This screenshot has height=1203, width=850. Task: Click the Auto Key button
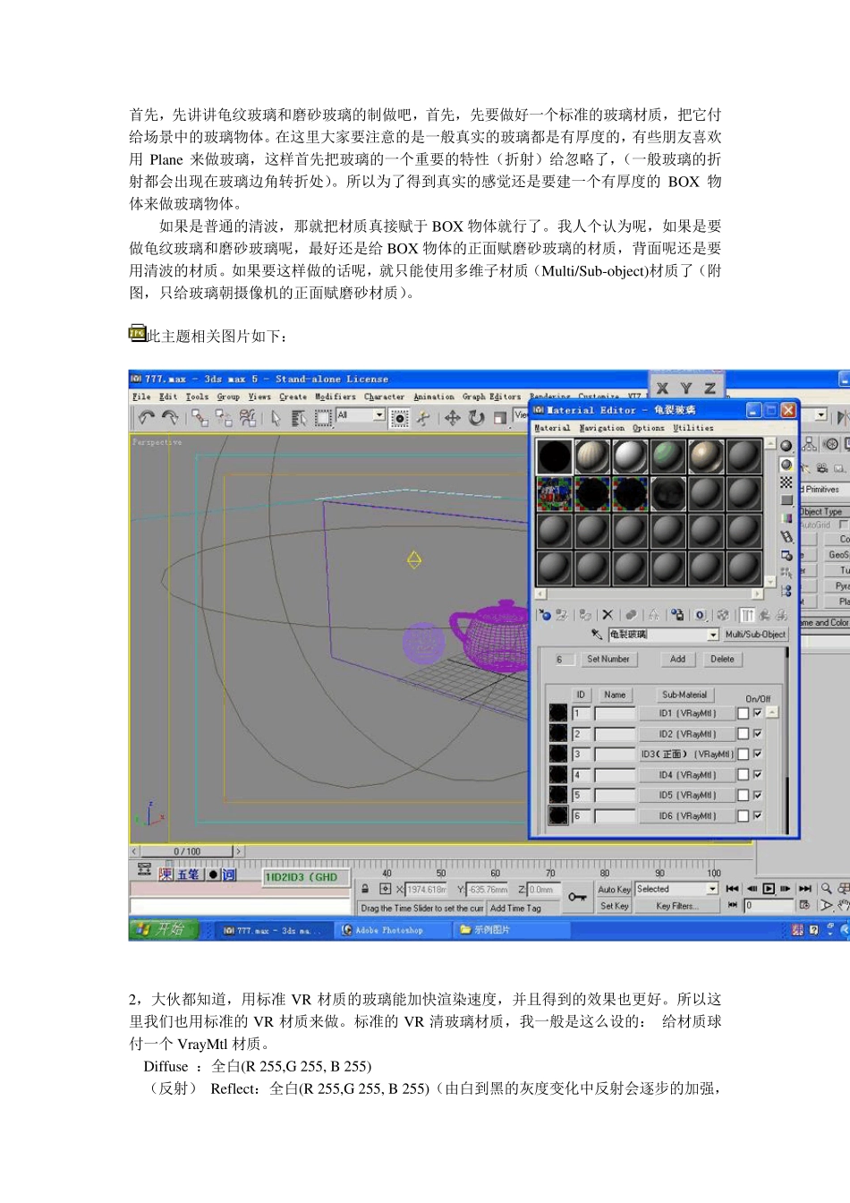(614, 890)
